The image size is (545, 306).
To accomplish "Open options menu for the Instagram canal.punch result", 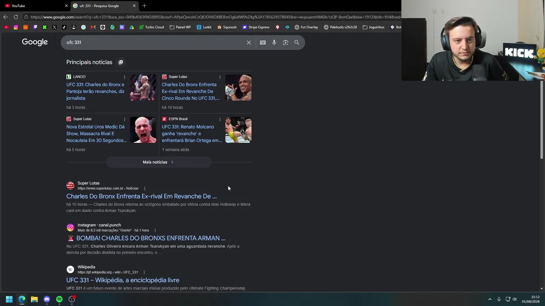I will click(155, 230).
